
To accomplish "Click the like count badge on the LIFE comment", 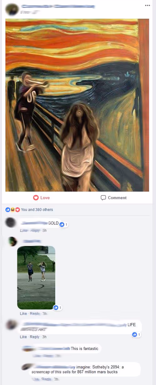I will [137, 334].
